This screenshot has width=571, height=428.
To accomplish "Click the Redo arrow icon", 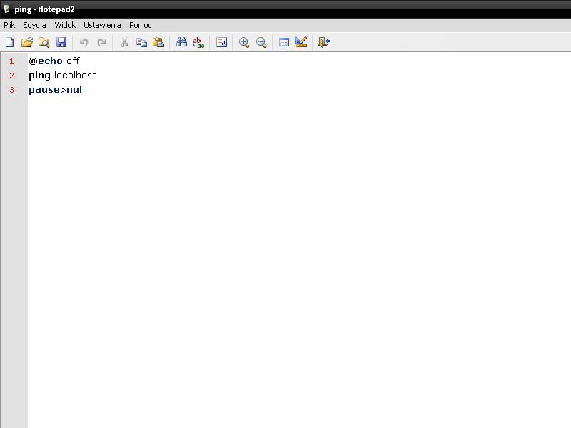I will point(101,42).
